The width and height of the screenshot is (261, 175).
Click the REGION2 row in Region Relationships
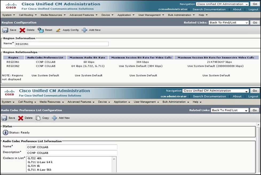pyautogui.click(x=131, y=66)
